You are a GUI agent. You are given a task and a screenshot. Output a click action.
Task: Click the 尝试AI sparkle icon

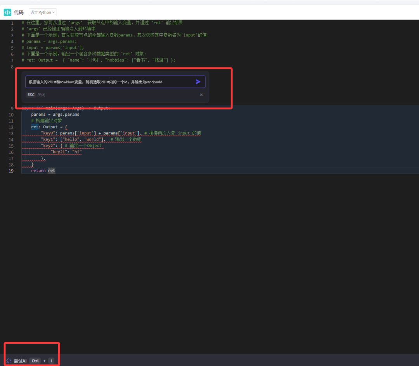coord(9,361)
